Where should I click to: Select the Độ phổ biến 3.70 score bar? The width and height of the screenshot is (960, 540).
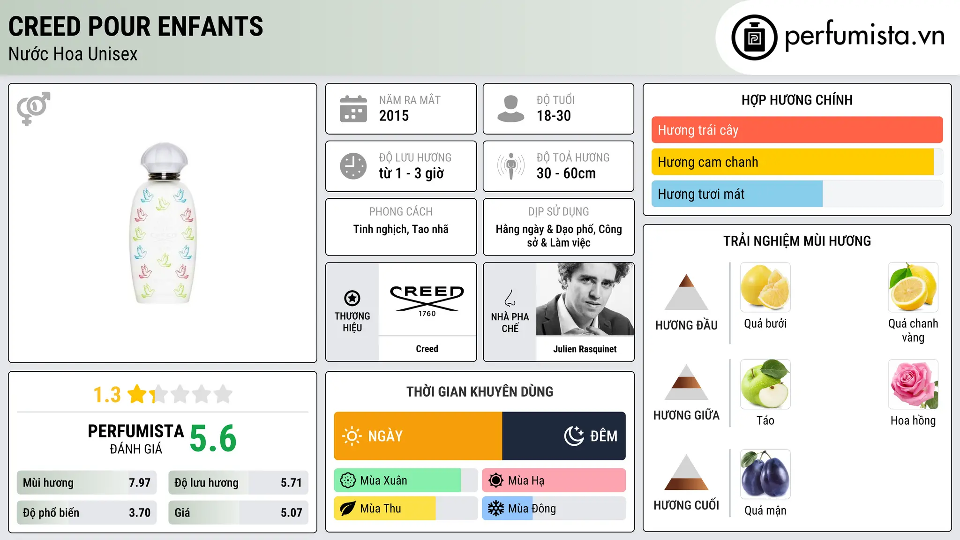(87, 513)
